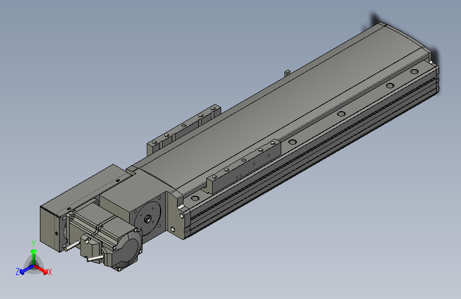Select the motor's round end cap
Screen dimensions: 461x299
pos(127,250)
